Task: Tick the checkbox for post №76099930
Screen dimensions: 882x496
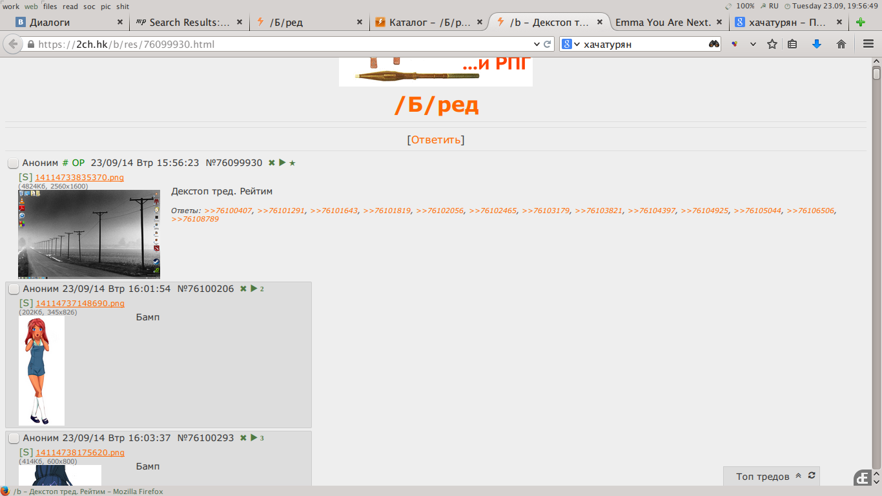Action: pyautogui.click(x=13, y=163)
